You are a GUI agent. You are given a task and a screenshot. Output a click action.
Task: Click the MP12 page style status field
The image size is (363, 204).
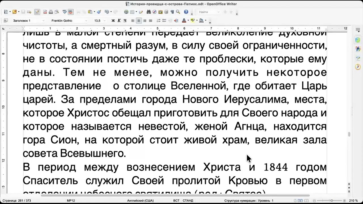(x=71, y=201)
